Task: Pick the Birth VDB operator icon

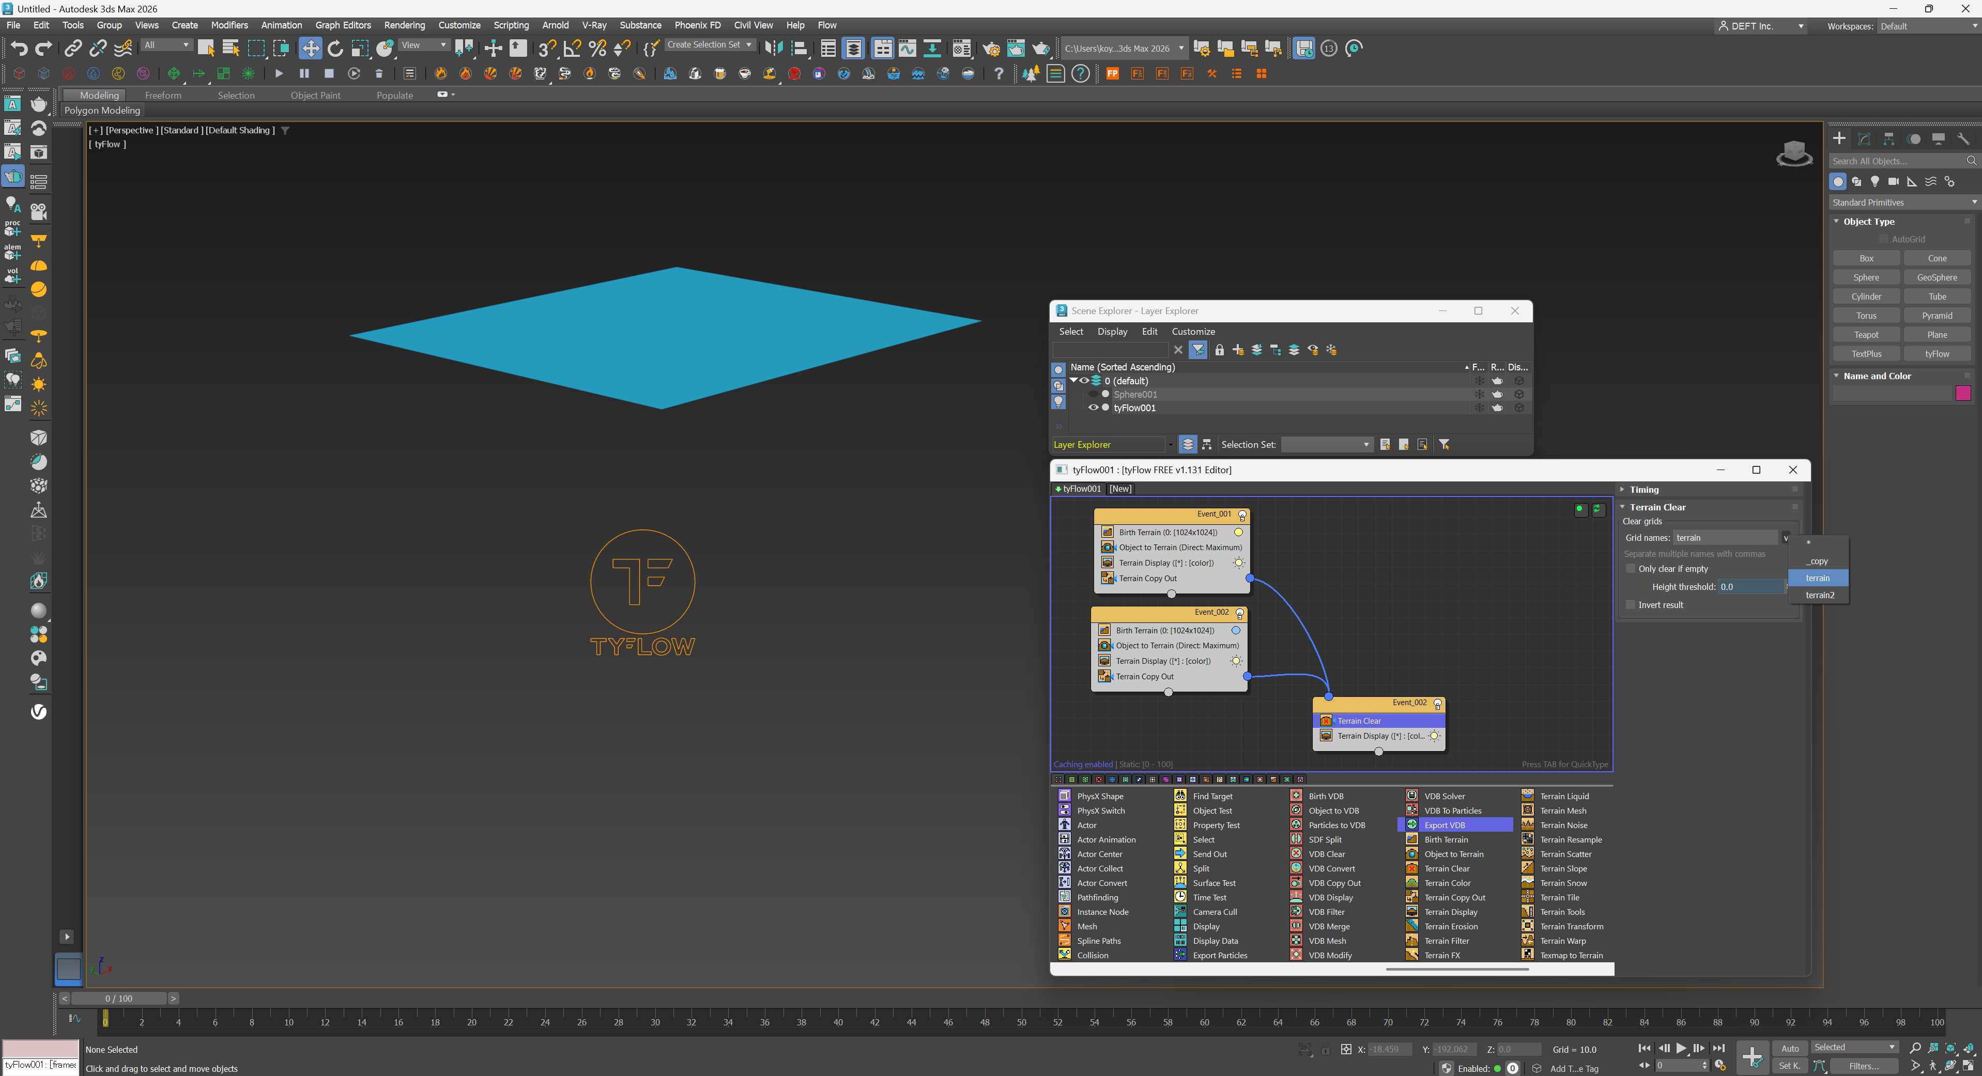Action: (x=1297, y=796)
